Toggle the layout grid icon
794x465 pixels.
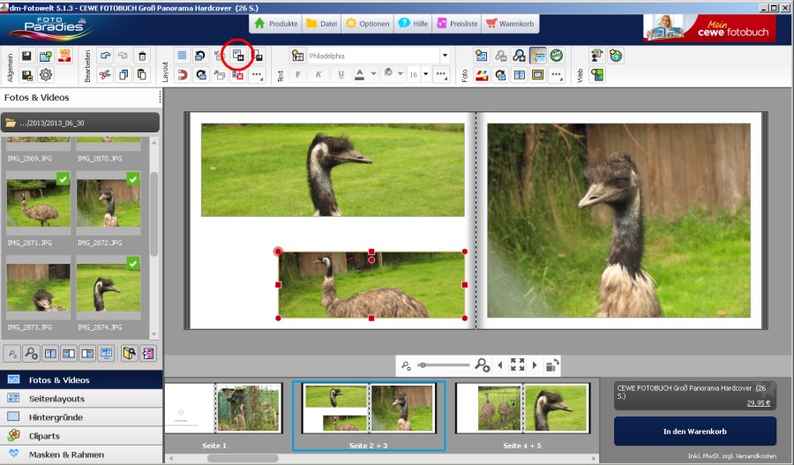[x=182, y=56]
